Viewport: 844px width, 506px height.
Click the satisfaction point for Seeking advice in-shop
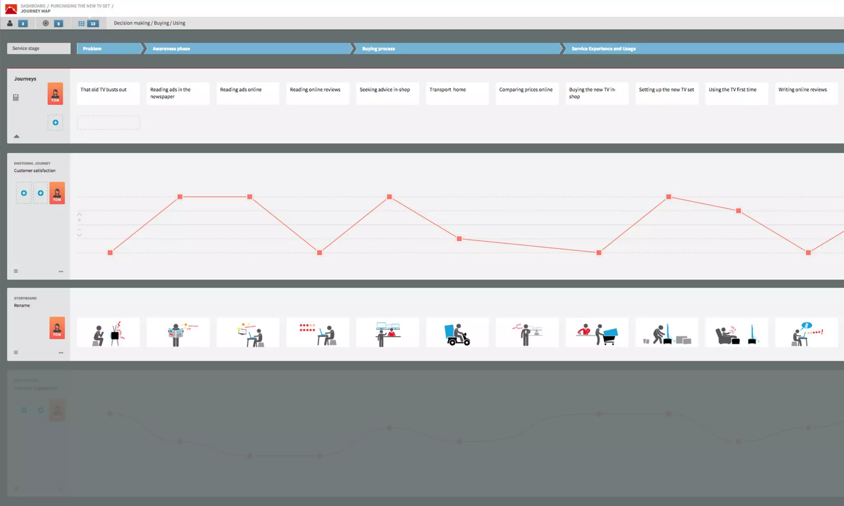(389, 197)
